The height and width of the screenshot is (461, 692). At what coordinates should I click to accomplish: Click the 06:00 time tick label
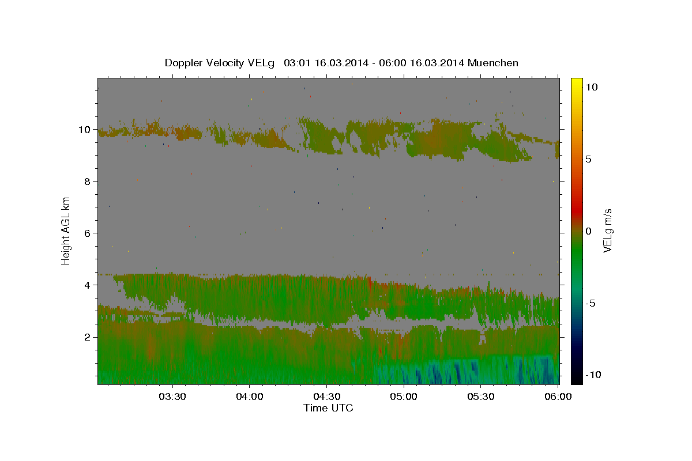coord(558,396)
